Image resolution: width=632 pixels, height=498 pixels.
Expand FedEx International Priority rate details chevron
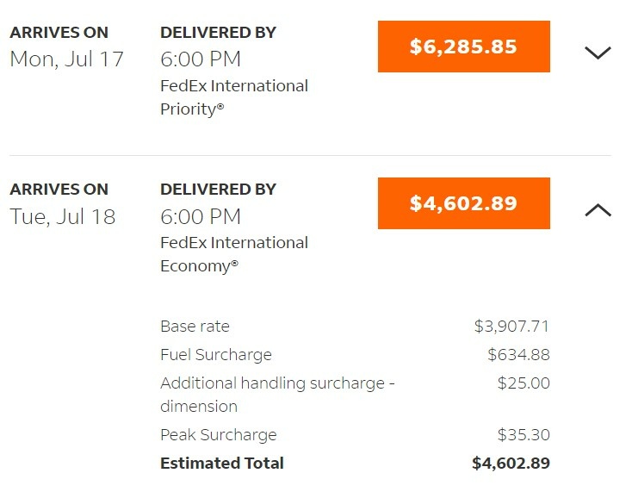coord(598,53)
